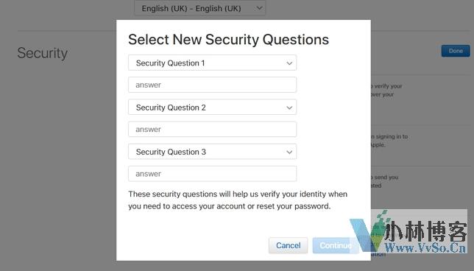Open the Security Question 3 dropdown
474x271 pixels.
coord(212,152)
